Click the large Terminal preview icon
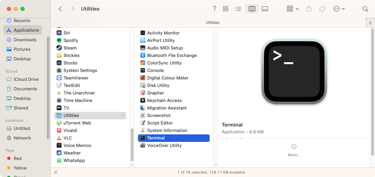Image resolution: width=375 pixels, height=177 pixels. [x=294, y=71]
